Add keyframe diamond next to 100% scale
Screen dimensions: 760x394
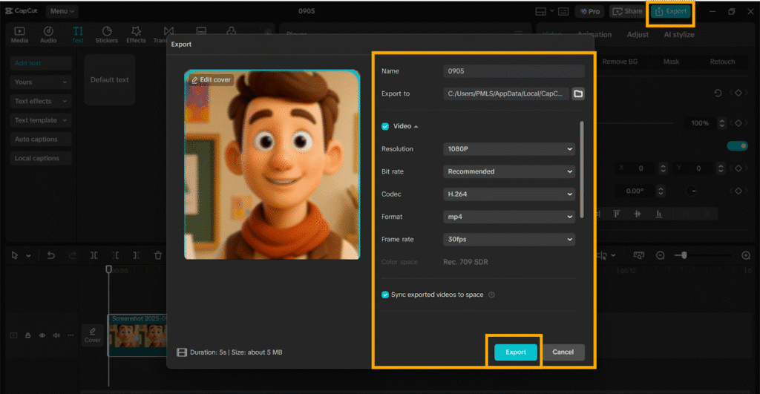coord(738,123)
